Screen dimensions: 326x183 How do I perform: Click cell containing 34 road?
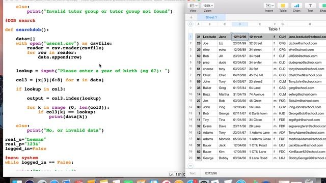point(260,56)
